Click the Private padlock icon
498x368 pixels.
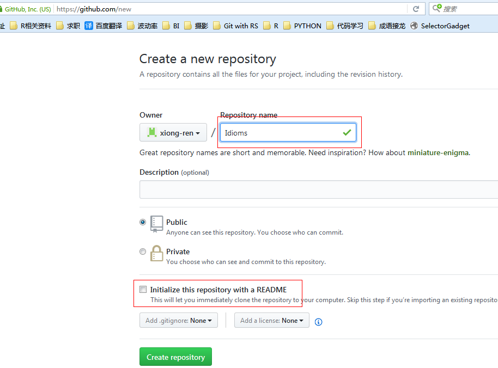coord(156,252)
